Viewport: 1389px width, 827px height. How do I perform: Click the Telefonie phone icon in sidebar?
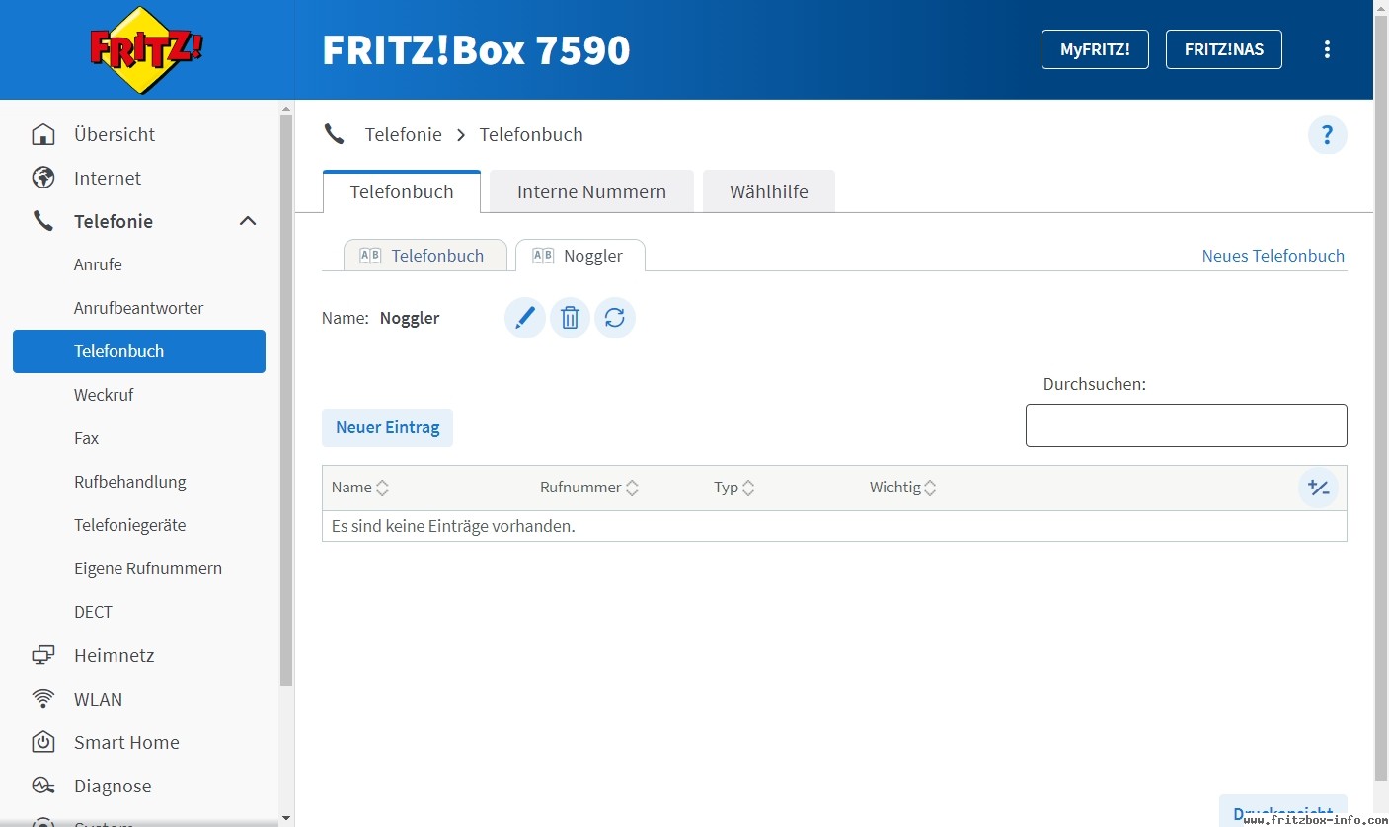click(x=43, y=221)
